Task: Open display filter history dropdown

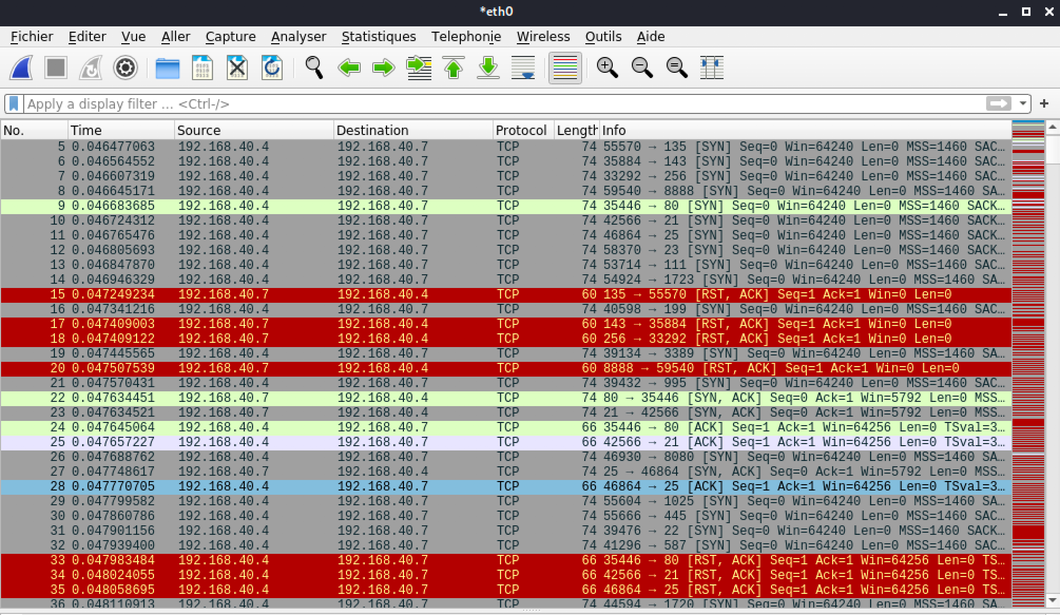Action: pos(1023,104)
